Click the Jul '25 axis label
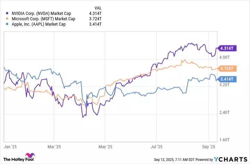This screenshot has width=250, height=164. 157,147
